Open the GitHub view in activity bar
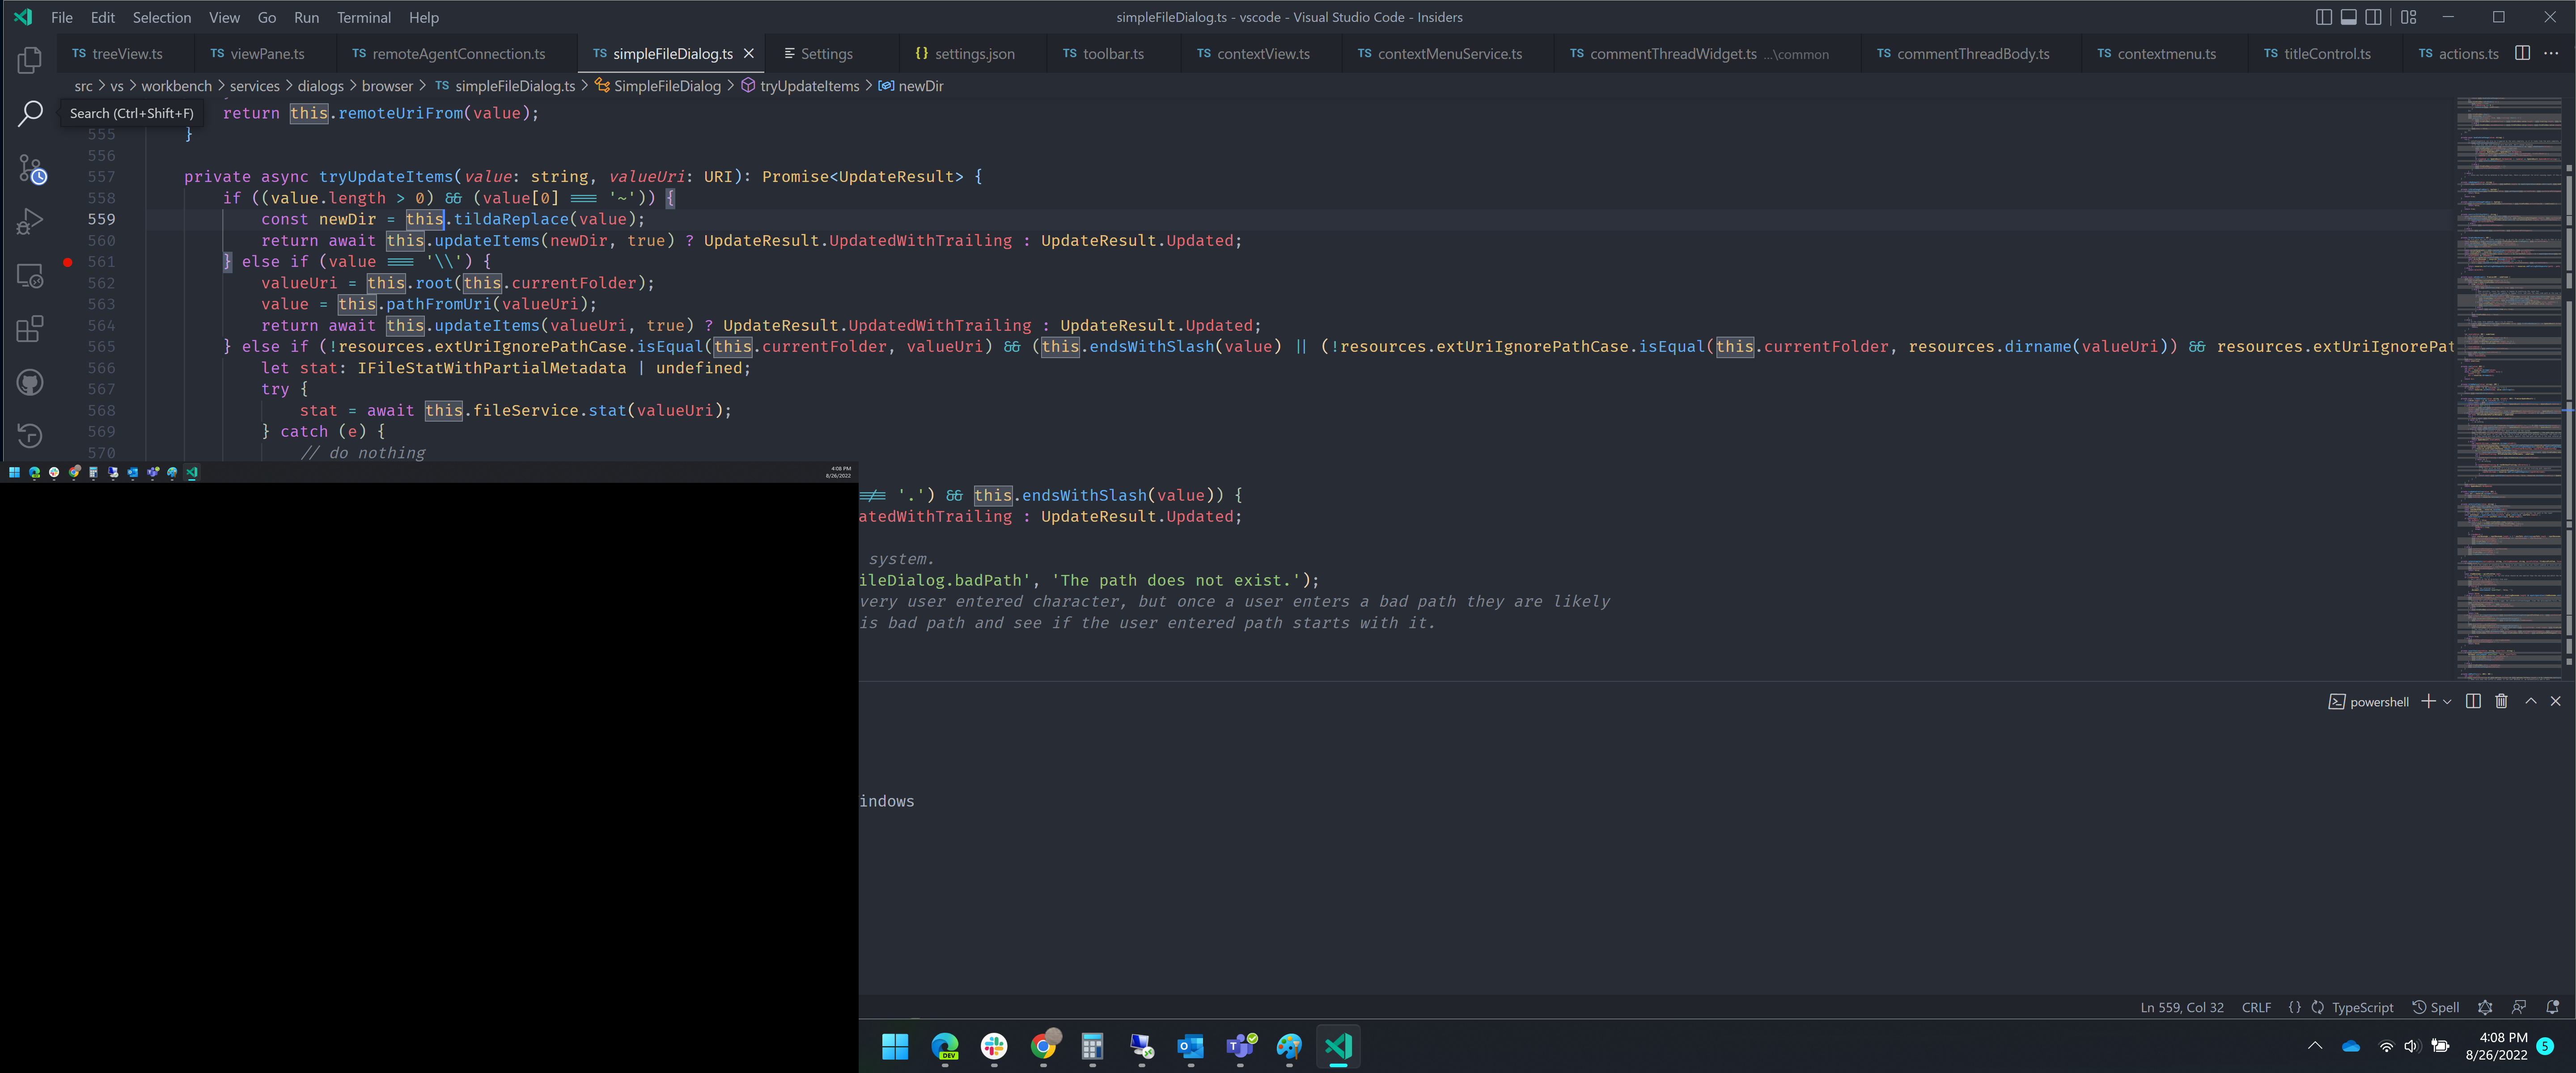The width and height of the screenshot is (2576, 1073). pyautogui.click(x=30, y=382)
